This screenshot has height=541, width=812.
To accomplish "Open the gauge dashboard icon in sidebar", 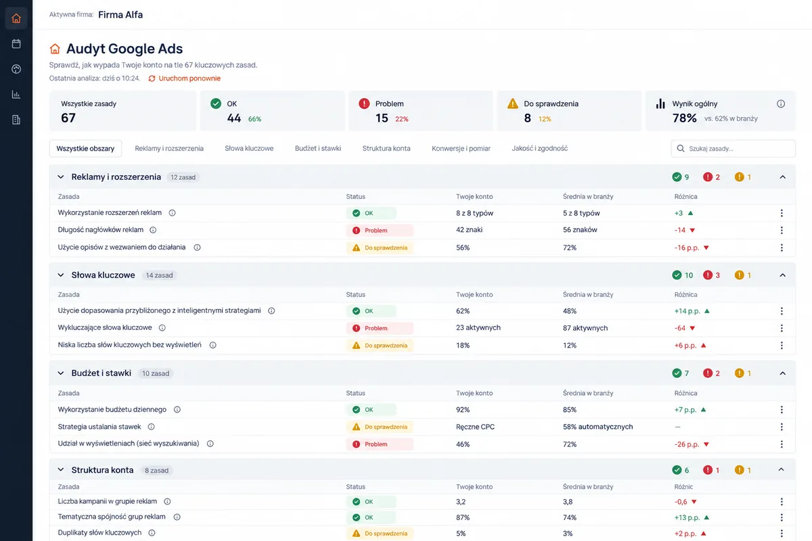I will tap(16, 69).
